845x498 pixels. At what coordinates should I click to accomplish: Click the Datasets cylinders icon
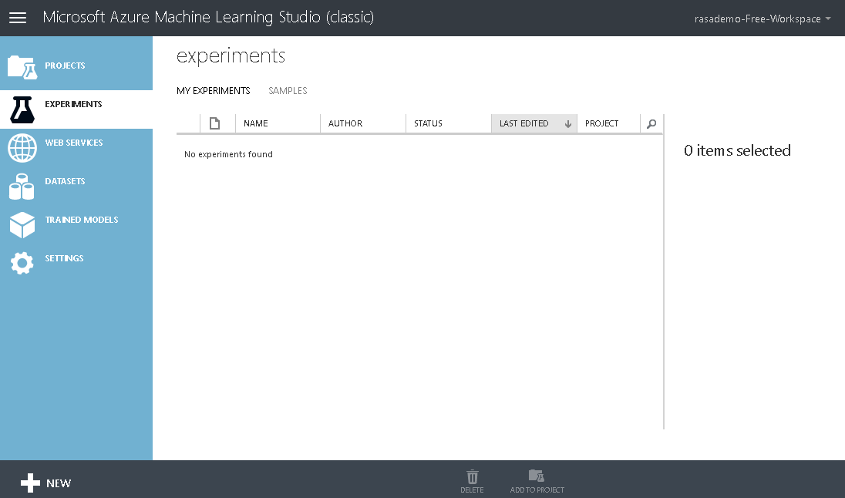pos(22,187)
